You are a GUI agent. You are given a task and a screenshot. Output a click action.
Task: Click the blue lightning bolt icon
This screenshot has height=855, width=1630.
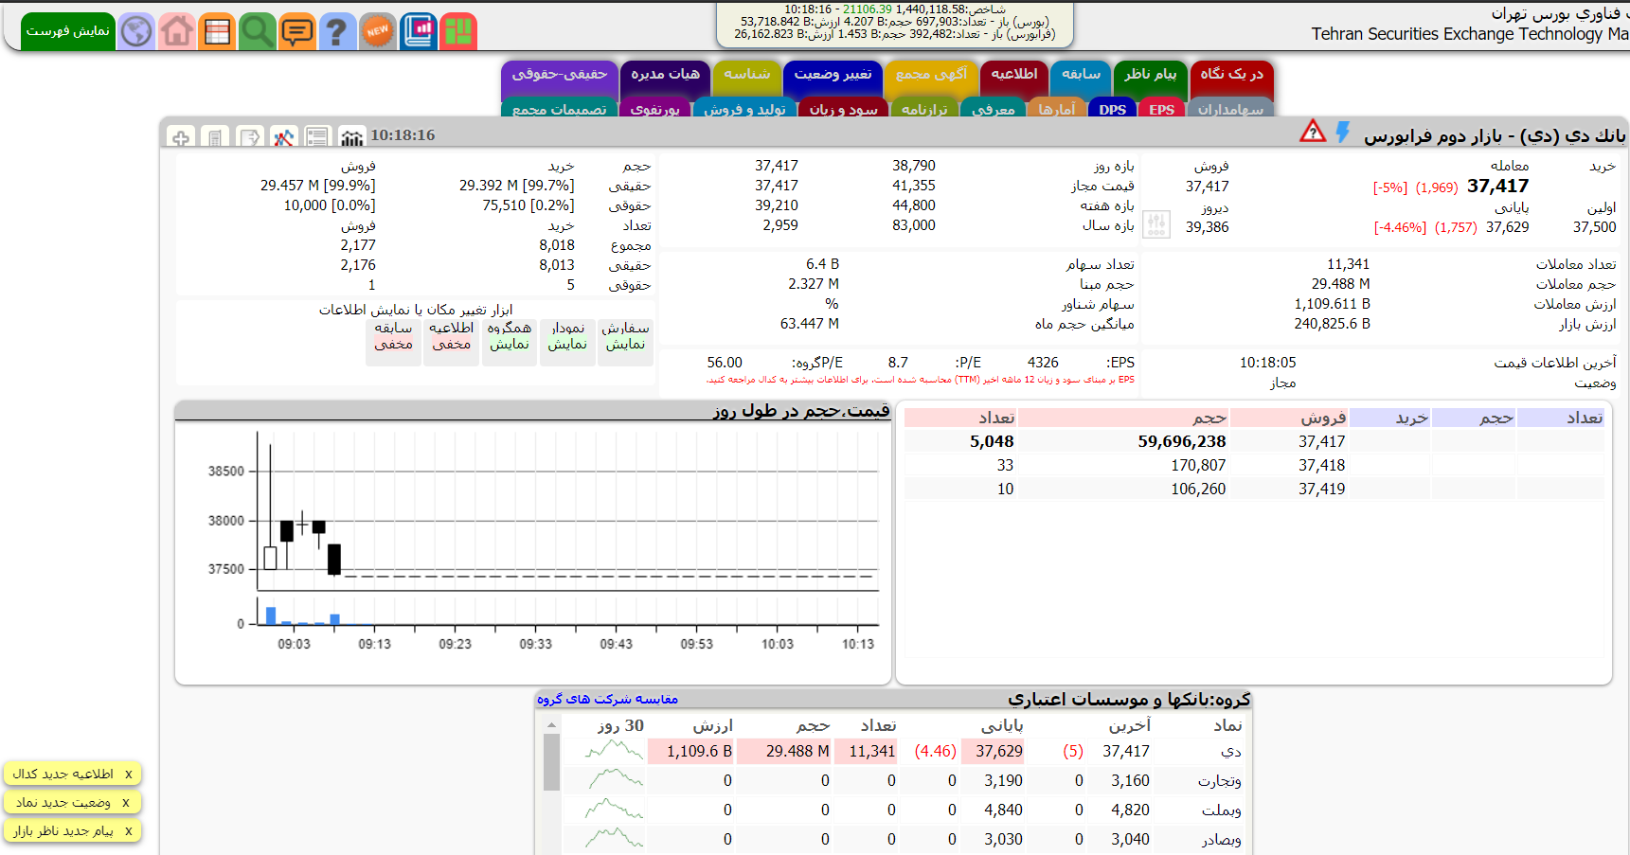click(x=1342, y=133)
